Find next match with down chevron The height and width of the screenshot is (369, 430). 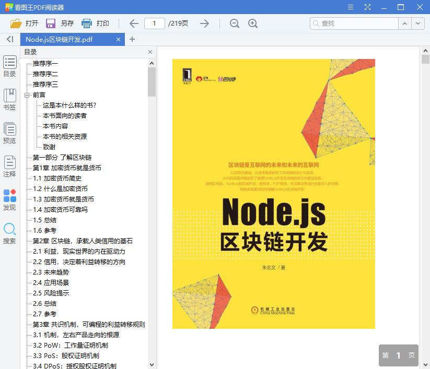pyautogui.click(x=418, y=23)
